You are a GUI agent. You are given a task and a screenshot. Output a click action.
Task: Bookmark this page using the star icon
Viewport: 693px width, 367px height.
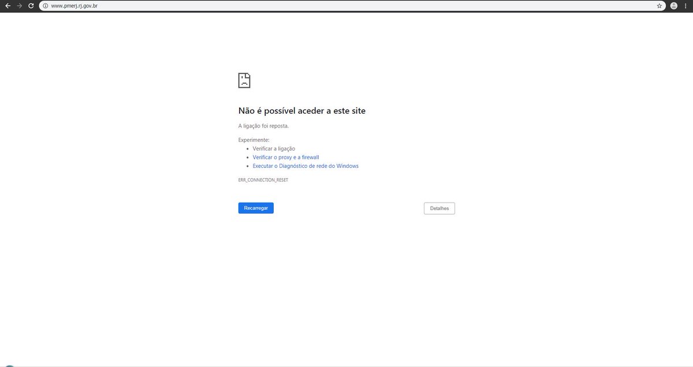[x=659, y=6]
